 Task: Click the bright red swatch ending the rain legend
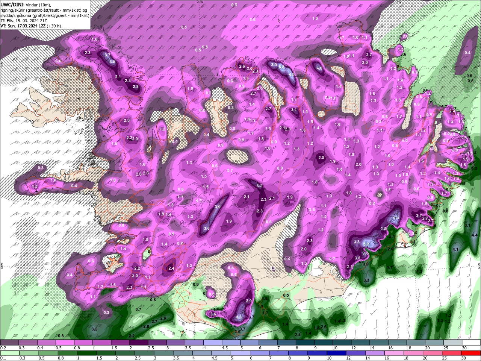471,353
